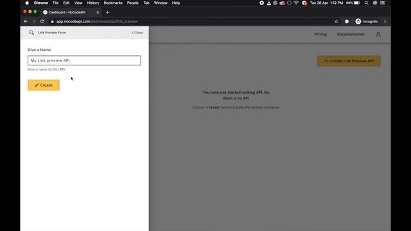Click the search icon in form header
The height and width of the screenshot is (231, 411).
coord(31,33)
